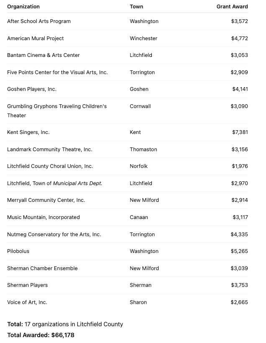
Task: Click the Town column header
Action: pos(136,7)
